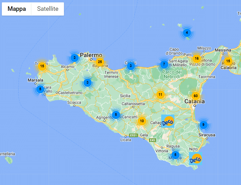Expand the 16 cluster near Milazzo

[196, 58]
